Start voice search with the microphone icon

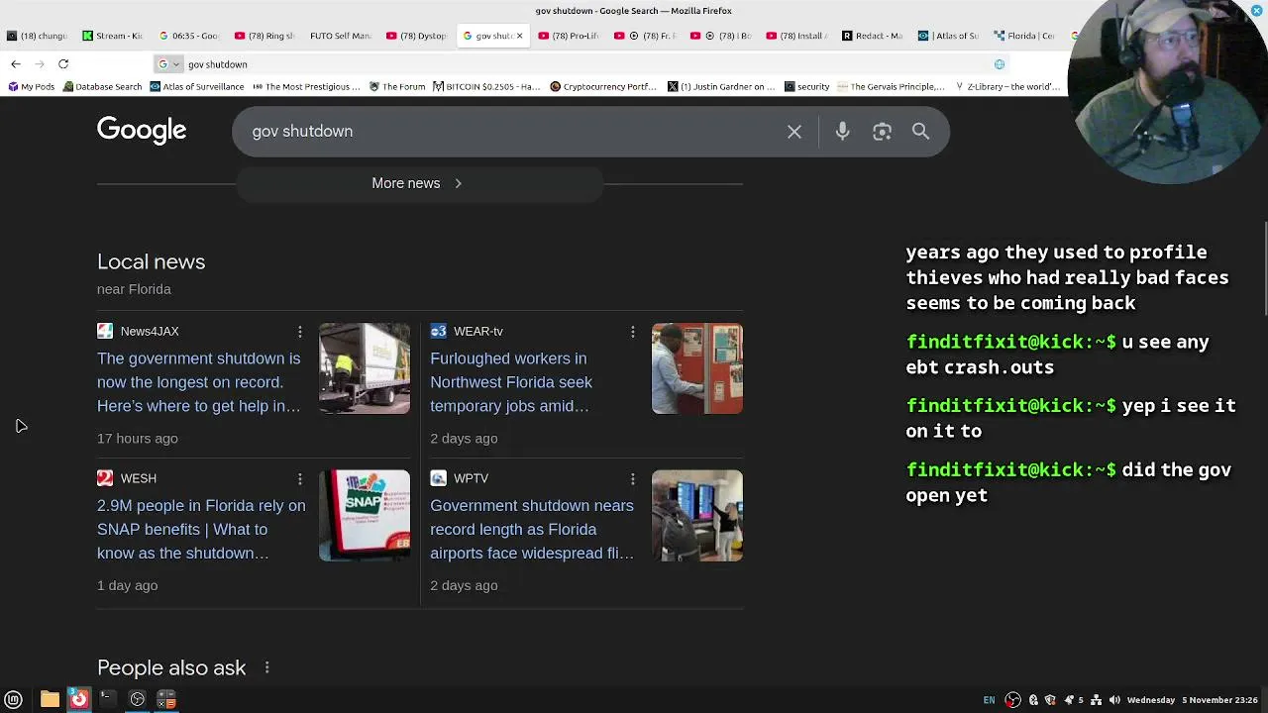coord(842,132)
